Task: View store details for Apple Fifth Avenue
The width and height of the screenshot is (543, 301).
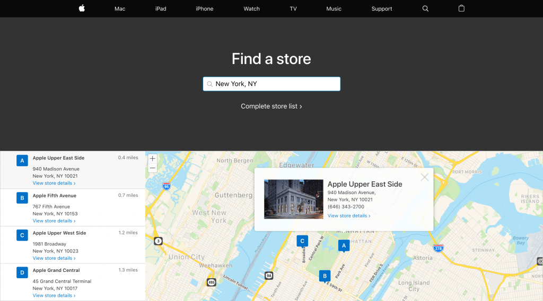Action: (x=54, y=221)
